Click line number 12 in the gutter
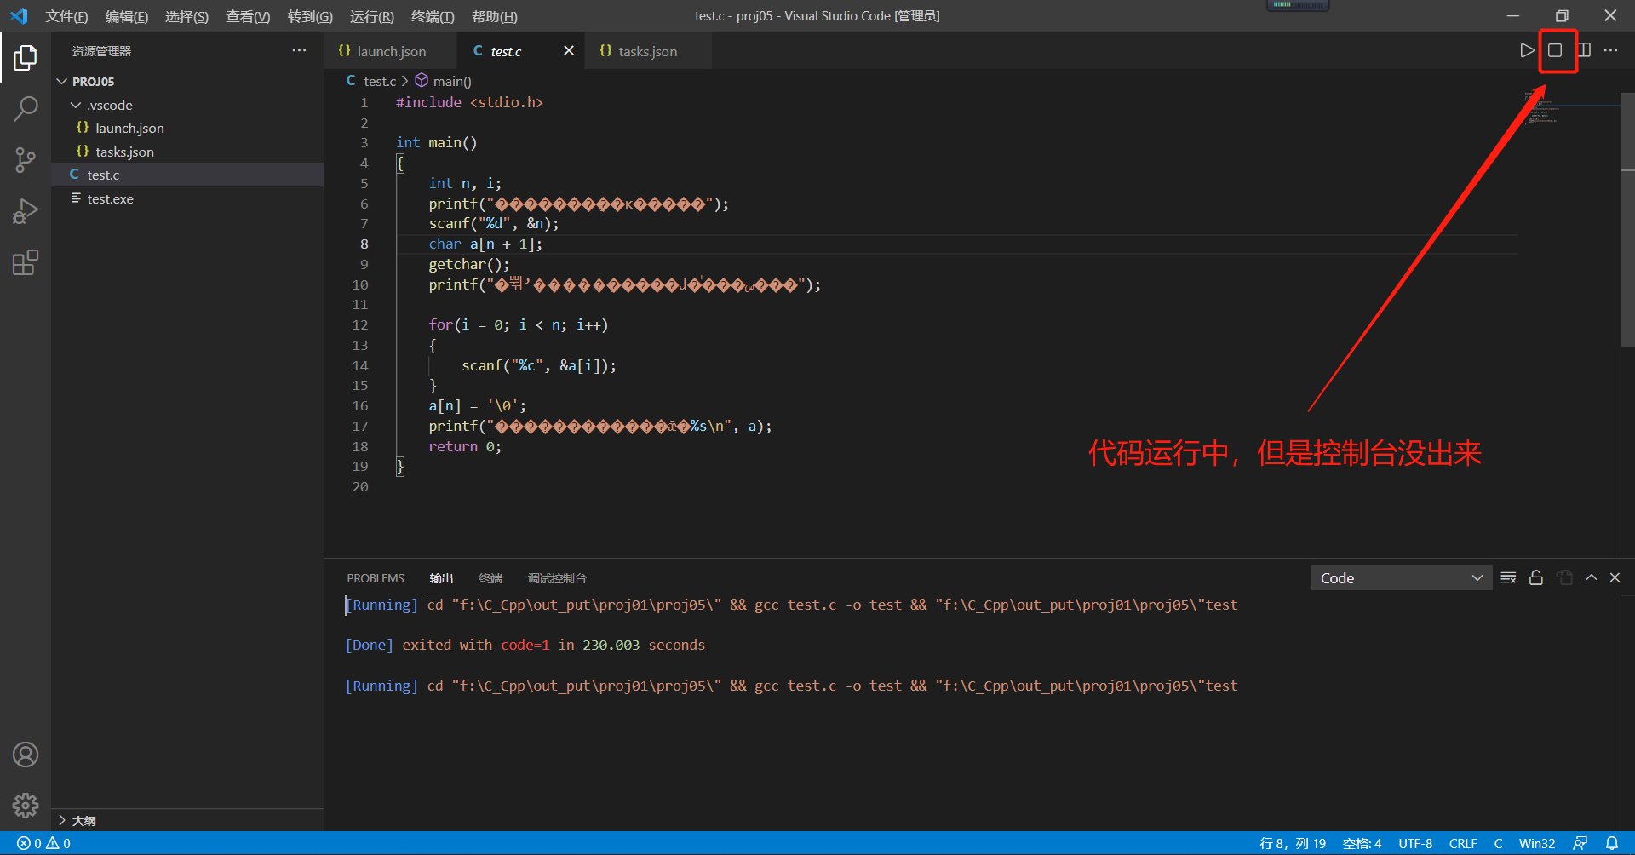Image resolution: width=1635 pixels, height=855 pixels. tap(360, 325)
